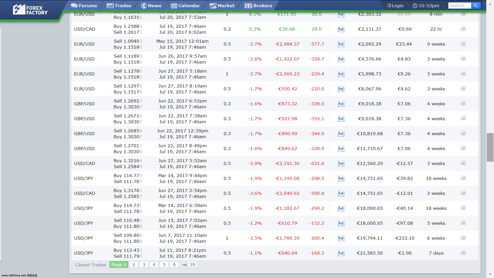Open chart icon for -€1,422.07 EUR/USD trade

341,59
